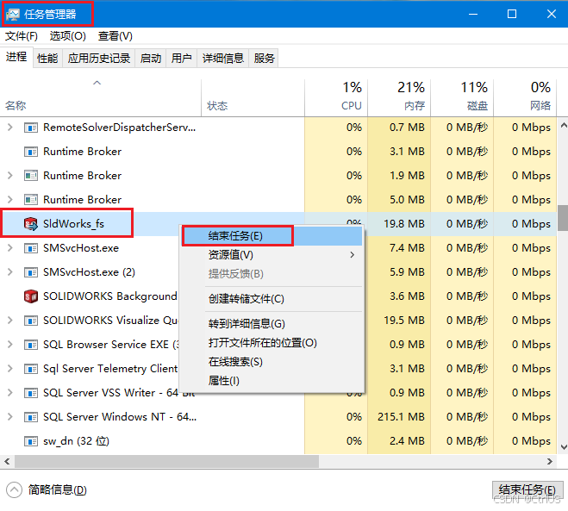
Task: Click the fewer details (简略信息) circle arrow icon
Action: 14,490
